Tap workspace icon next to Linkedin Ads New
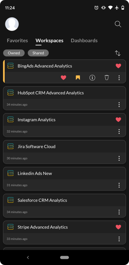Screen dimensions: 129x265 pyautogui.click(x=10, y=173)
